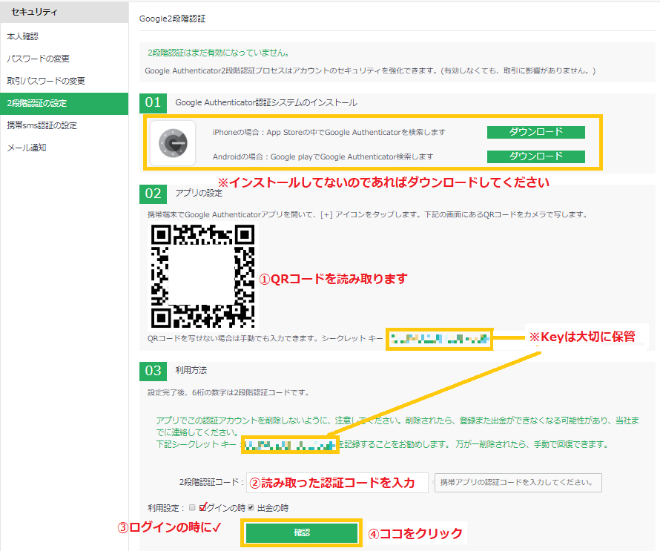The height and width of the screenshot is (551, 660).
Task: Click the 携帯アプリの認証コードを入力してください hint box
Action: click(518, 482)
